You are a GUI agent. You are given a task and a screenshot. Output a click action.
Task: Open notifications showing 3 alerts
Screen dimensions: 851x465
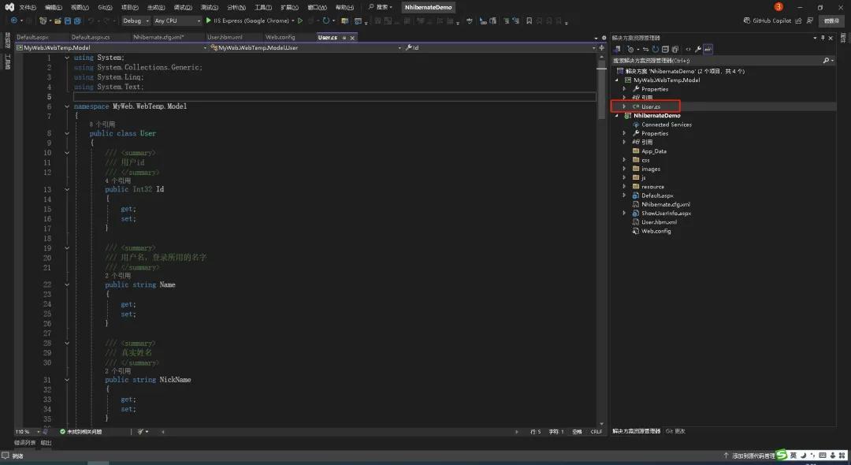click(x=779, y=6)
